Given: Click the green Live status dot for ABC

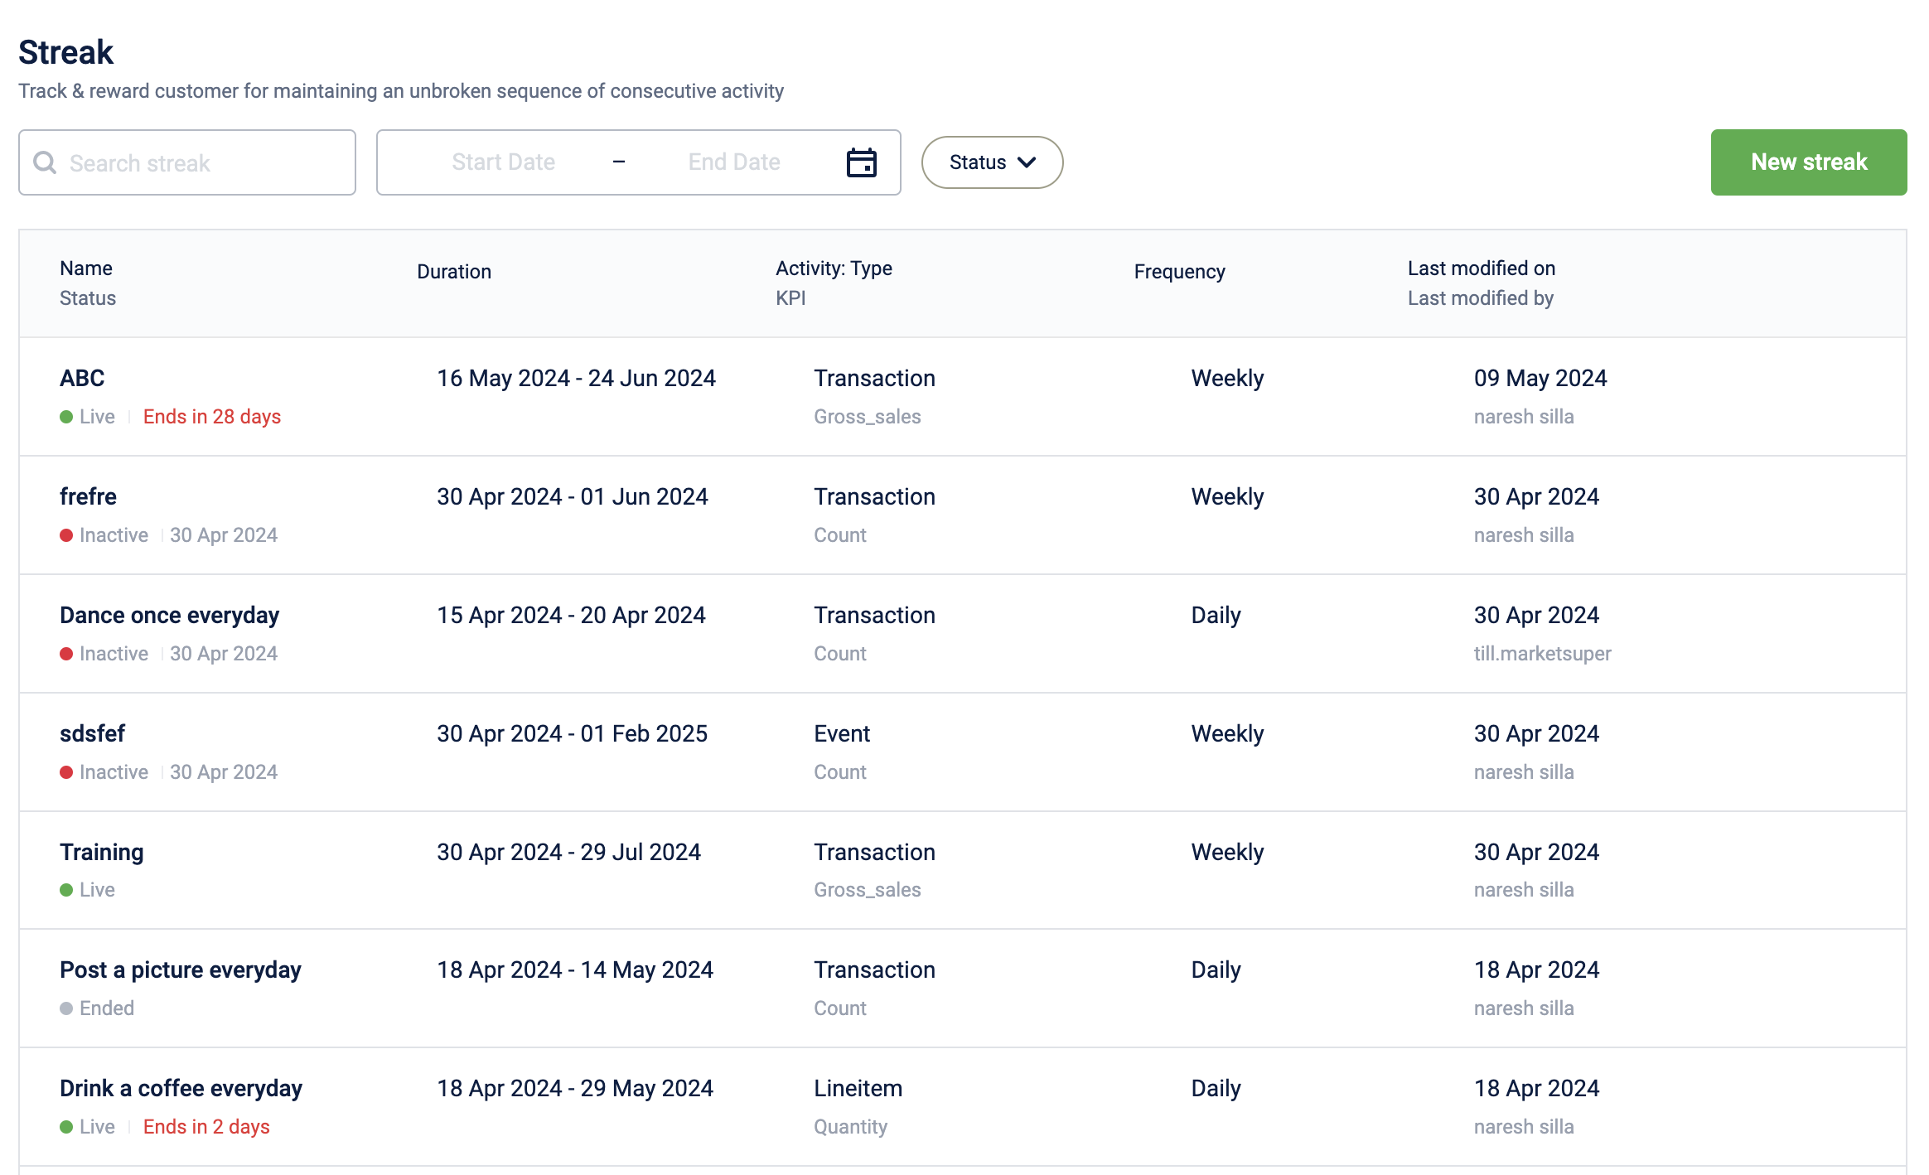Looking at the screenshot, I should 66,417.
